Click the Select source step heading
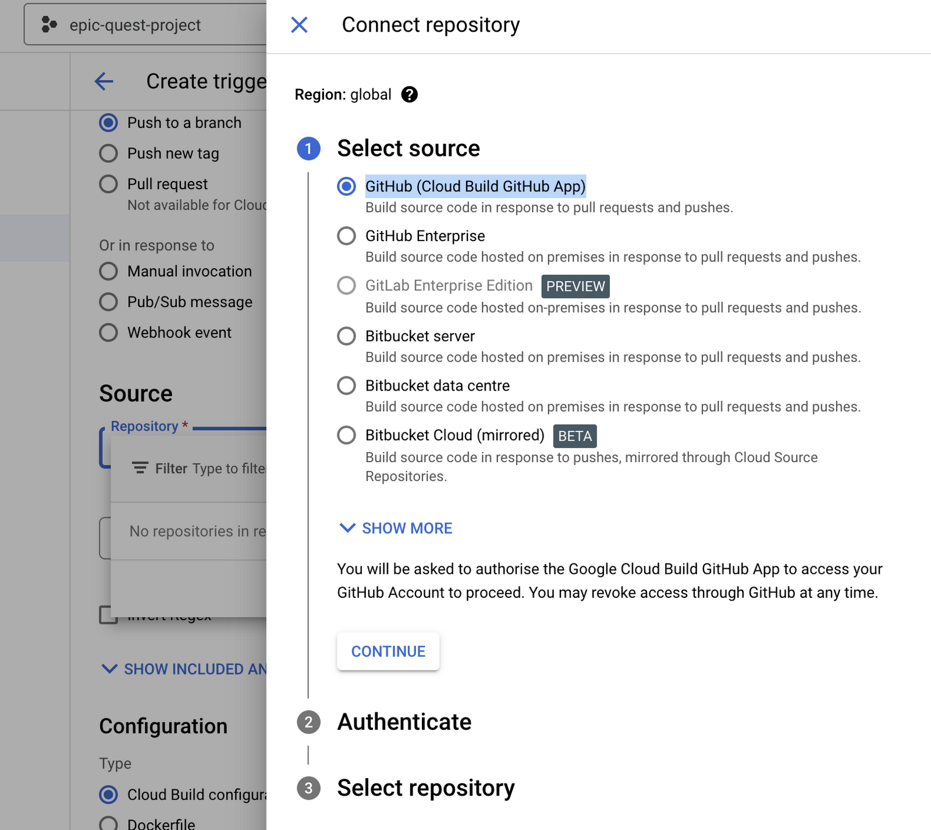931x830 pixels. (x=408, y=148)
